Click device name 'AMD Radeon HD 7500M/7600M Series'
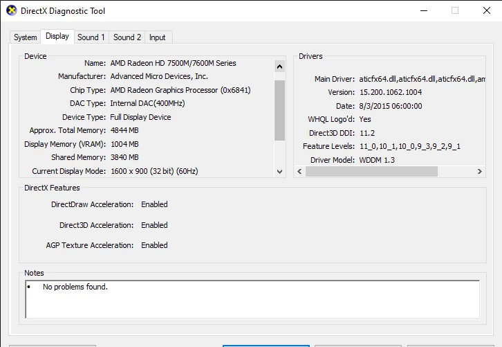This screenshot has height=347, width=502. tap(173, 63)
